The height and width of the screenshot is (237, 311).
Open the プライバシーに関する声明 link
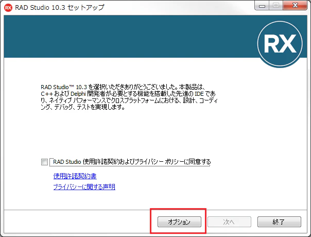84,187
